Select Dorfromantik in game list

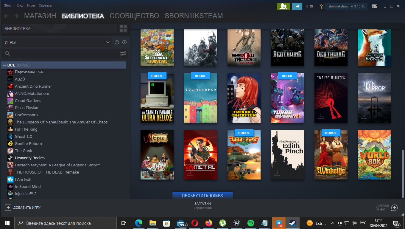pos(27,115)
